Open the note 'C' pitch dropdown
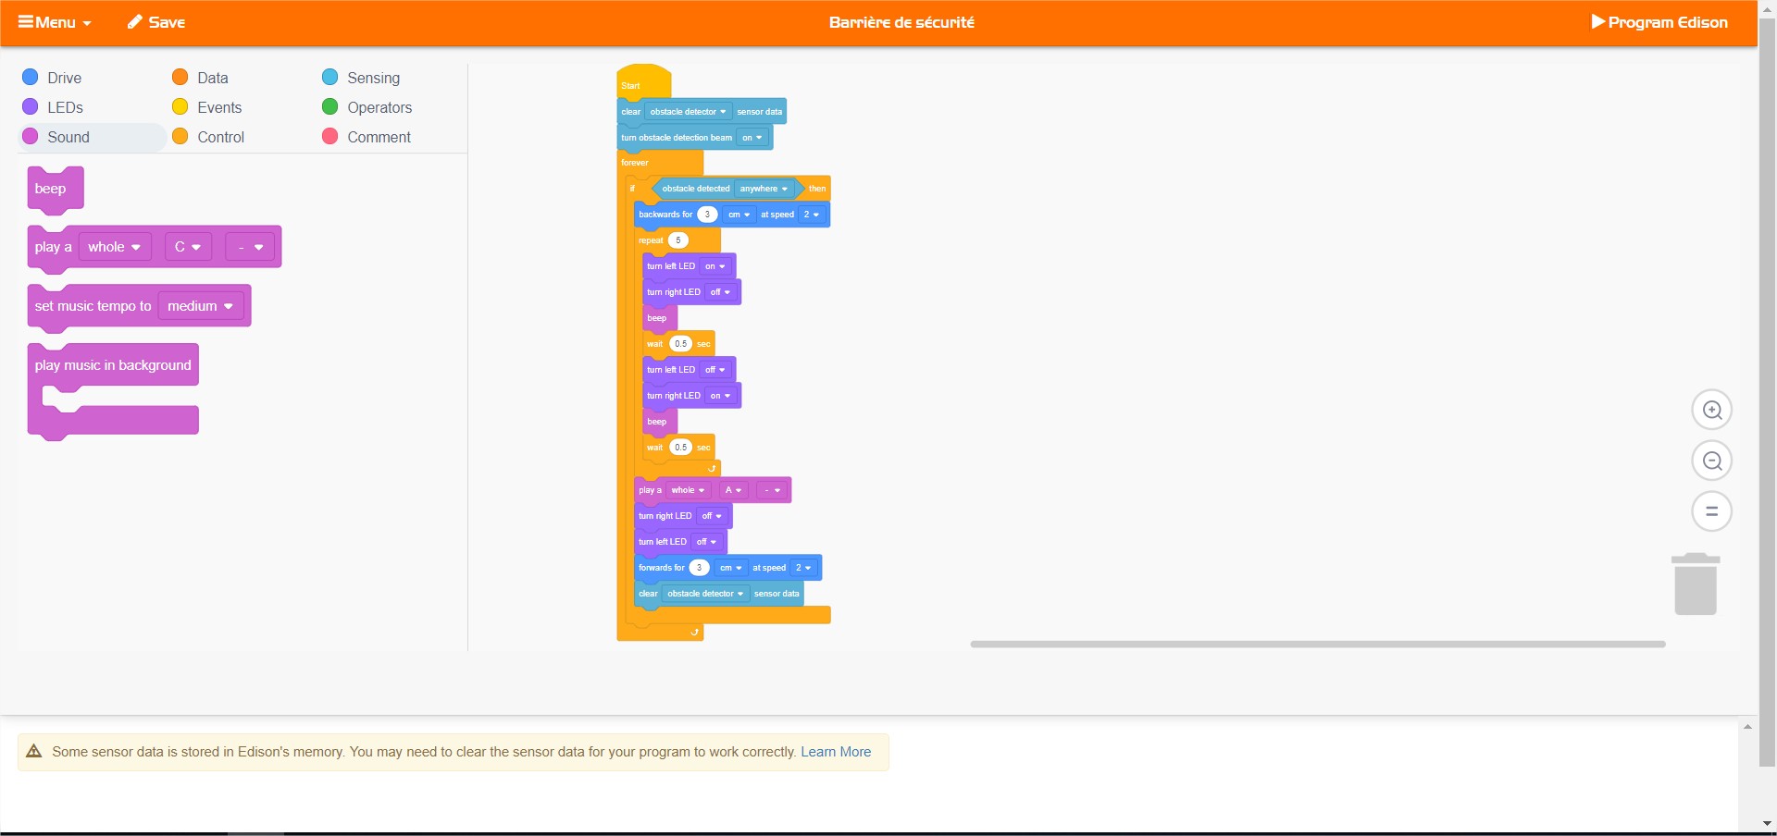1777x836 pixels. click(x=188, y=247)
